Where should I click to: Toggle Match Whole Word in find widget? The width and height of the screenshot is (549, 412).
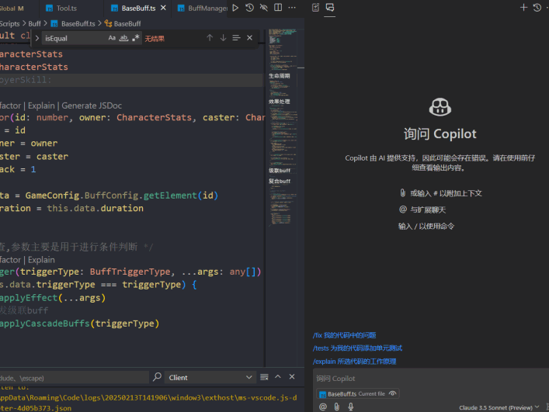(123, 38)
